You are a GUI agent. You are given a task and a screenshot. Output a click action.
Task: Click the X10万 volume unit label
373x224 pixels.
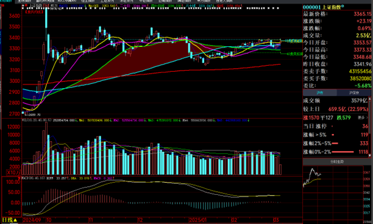13,172
